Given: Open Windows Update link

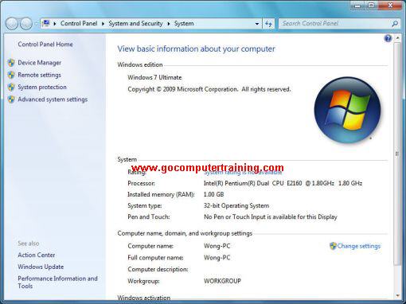Looking at the screenshot, I should point(41,267).
